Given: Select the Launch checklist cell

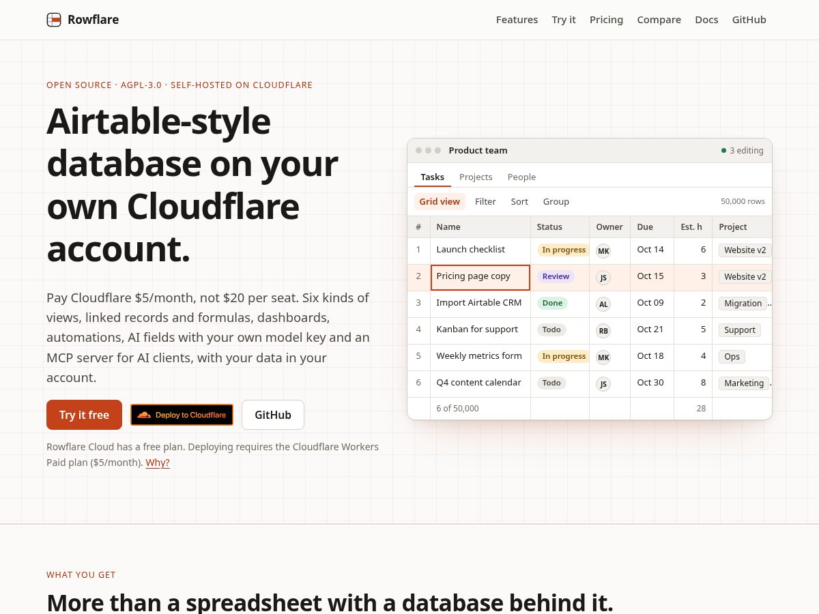Looking at the screenshot, I should coord(480,251).
